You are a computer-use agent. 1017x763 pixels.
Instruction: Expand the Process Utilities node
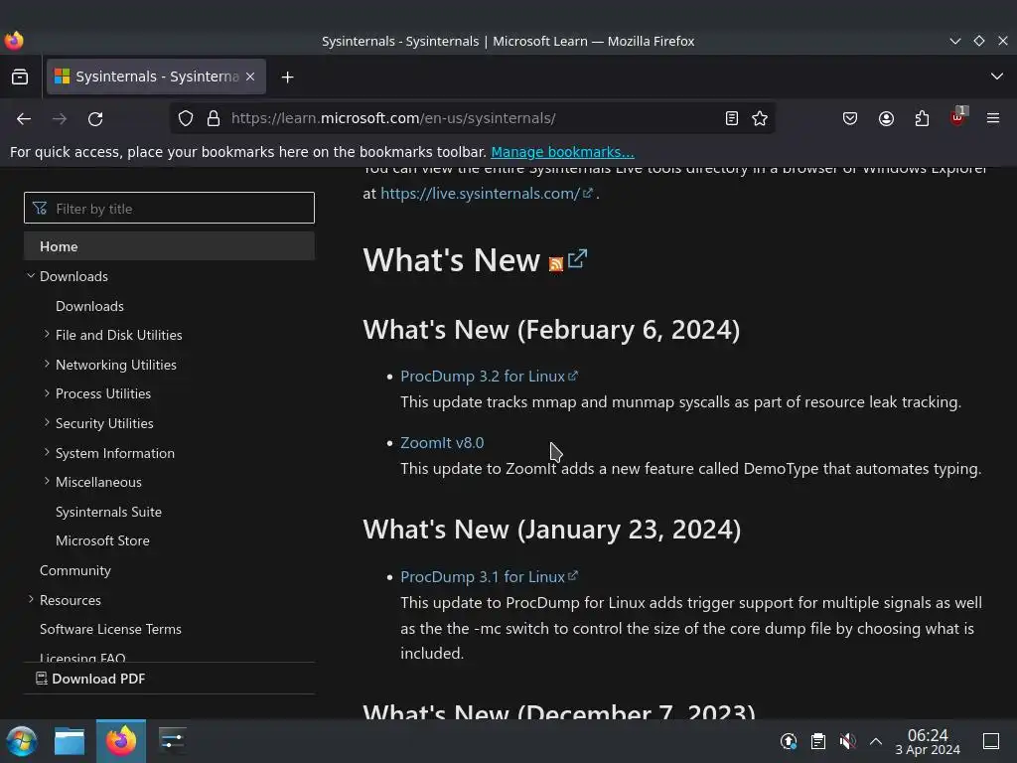coord(47,393)
